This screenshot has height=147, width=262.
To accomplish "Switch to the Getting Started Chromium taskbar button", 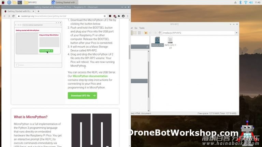I will (64, 2).
